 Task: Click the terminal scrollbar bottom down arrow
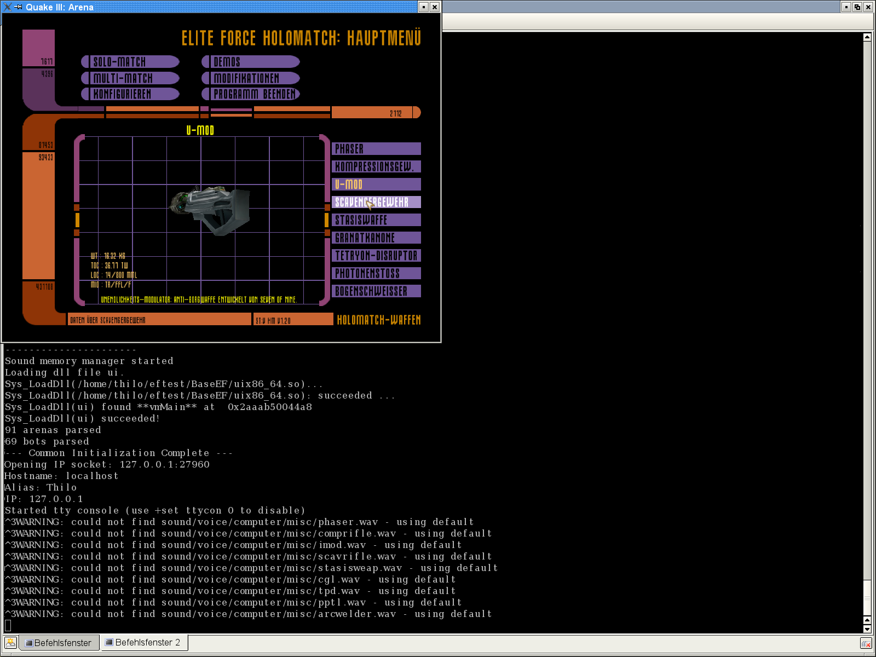pos(867,629)
